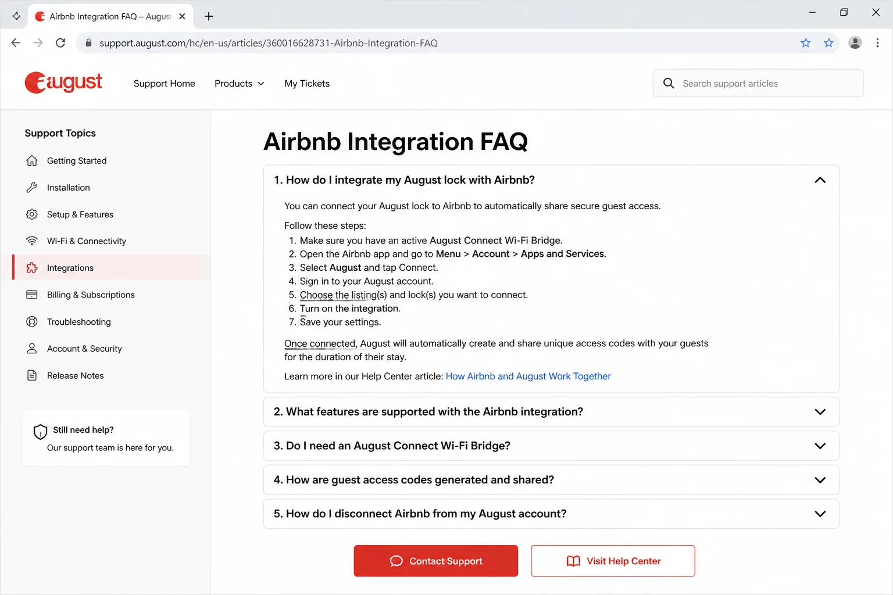Image resolution: width=893 pixels, height=595 pixels.
Task: Open the Products dropdown menu
Action: pos(239,83)
